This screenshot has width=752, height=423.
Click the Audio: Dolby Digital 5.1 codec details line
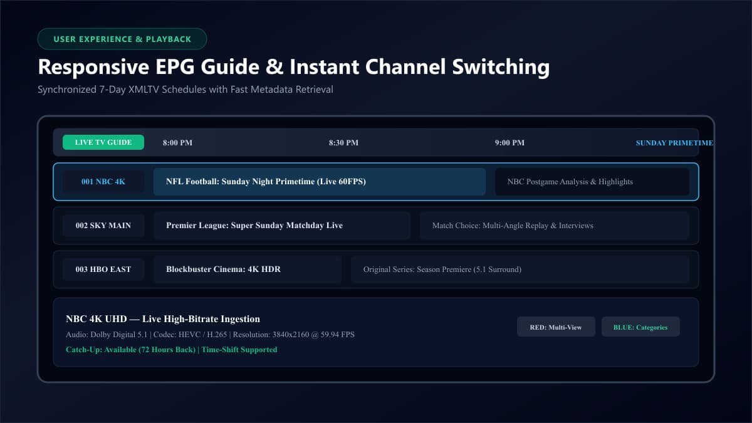[x=210, y=335]
